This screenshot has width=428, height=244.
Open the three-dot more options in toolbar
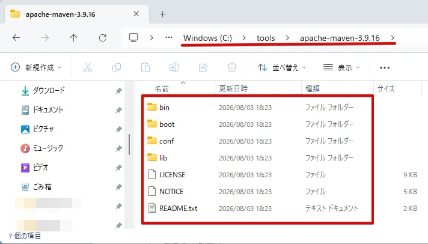click(385, 67)
